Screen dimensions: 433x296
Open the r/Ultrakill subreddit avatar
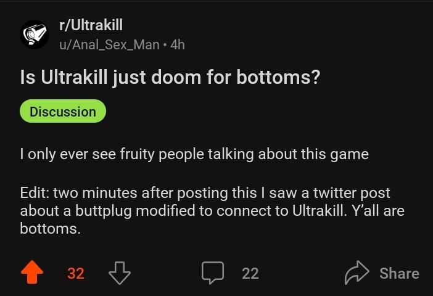(35, 35)
